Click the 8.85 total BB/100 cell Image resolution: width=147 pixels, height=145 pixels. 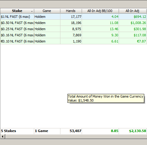100,131
